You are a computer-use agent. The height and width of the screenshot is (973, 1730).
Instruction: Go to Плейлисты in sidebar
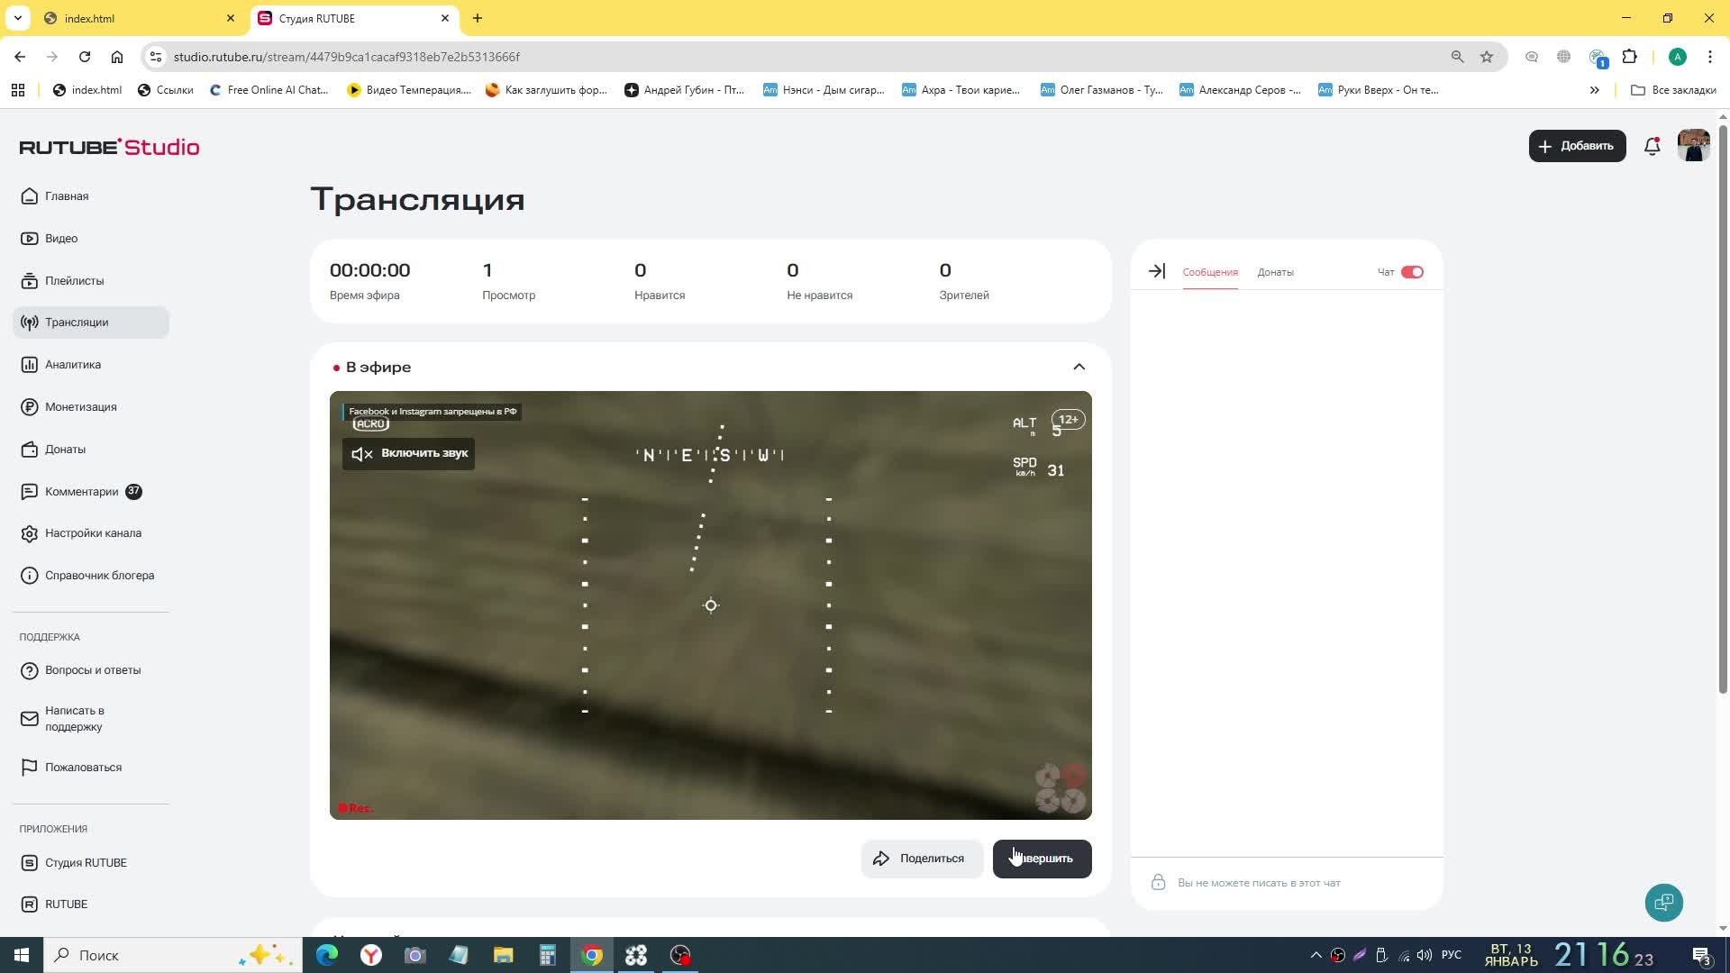point(74,281)
